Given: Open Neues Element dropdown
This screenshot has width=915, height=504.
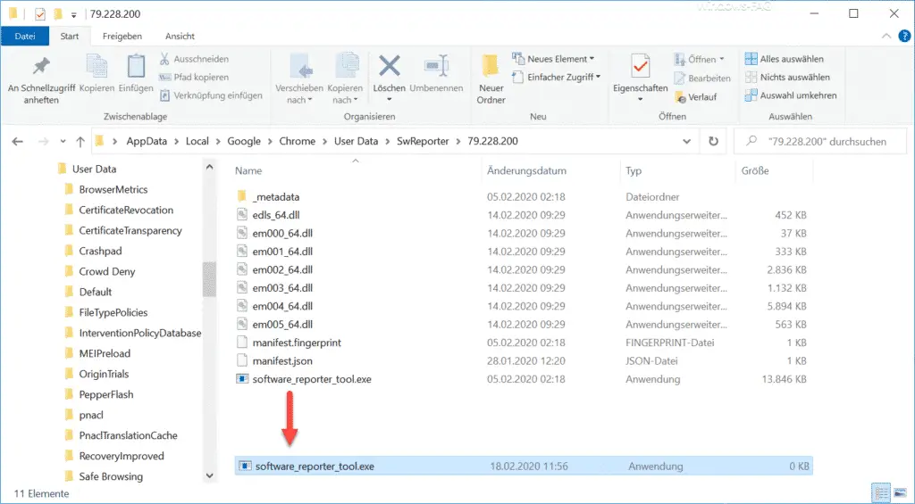Looking at the screenshot, I should point(553,59).
